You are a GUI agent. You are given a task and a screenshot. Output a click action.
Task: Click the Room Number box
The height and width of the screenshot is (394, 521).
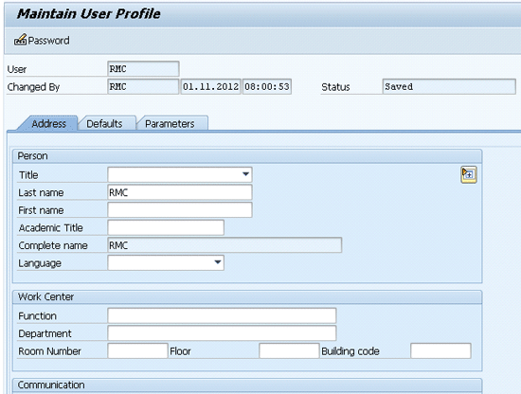(x=137, y=350)
